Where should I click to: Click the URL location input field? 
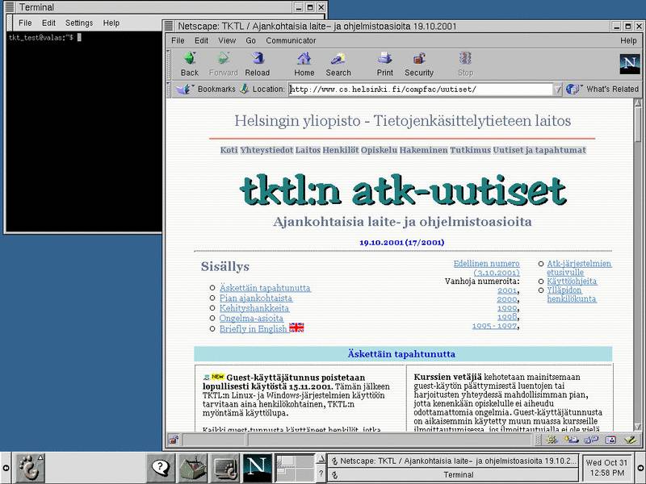tap(420, 90)
